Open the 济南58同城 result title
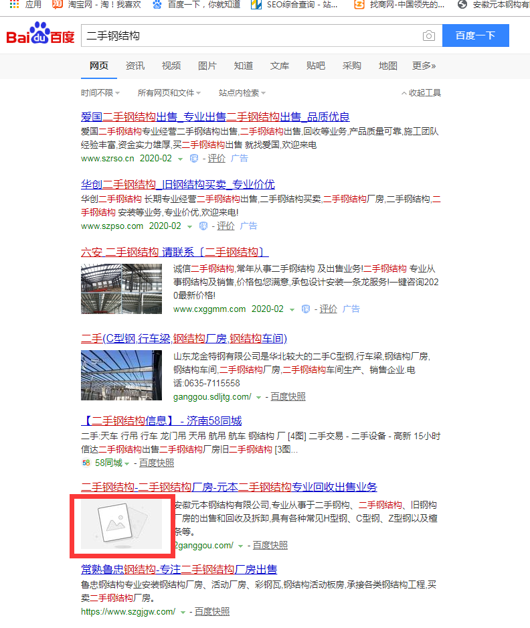This screenshot has height=628, width=530. tap(161, 420)
